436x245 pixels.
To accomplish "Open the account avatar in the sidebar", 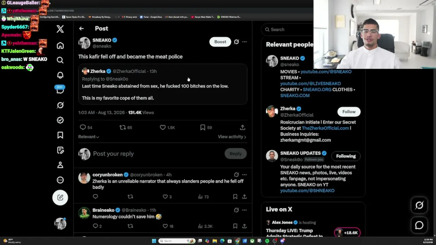I will pos(60,223).
